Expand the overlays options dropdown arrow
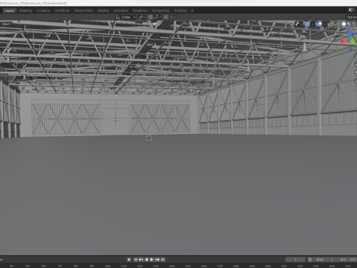 325,24
